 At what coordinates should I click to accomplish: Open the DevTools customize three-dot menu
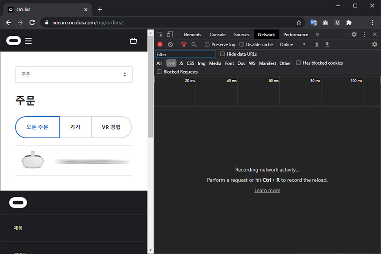click(x=365, y=35)
